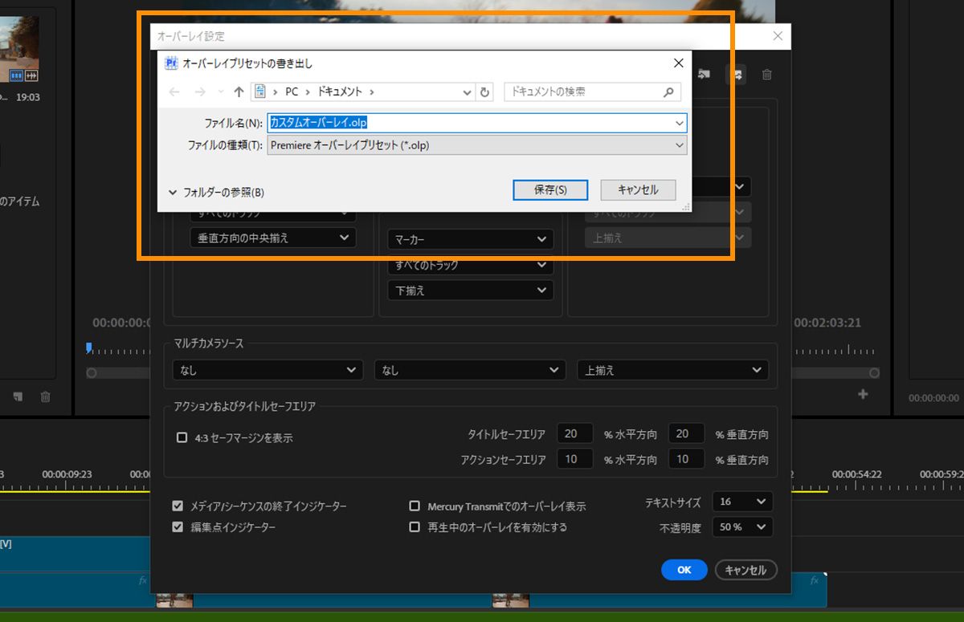Open すべてのトラック dropdown under マーカー
The width and height of the screenshot is (964, 622).
pos(470,265)
